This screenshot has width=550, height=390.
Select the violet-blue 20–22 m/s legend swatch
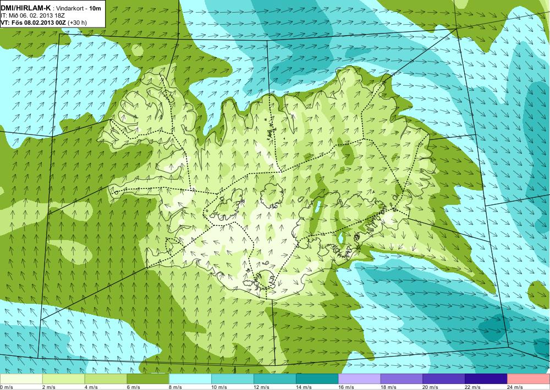444,379
